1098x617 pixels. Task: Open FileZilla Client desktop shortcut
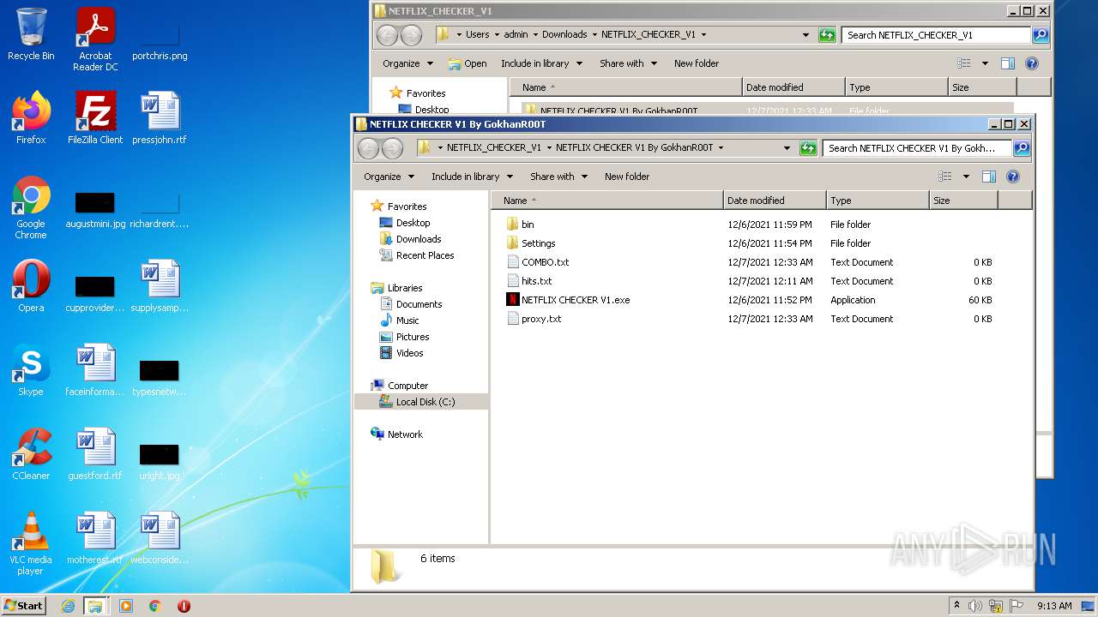(x=95, y=118)
